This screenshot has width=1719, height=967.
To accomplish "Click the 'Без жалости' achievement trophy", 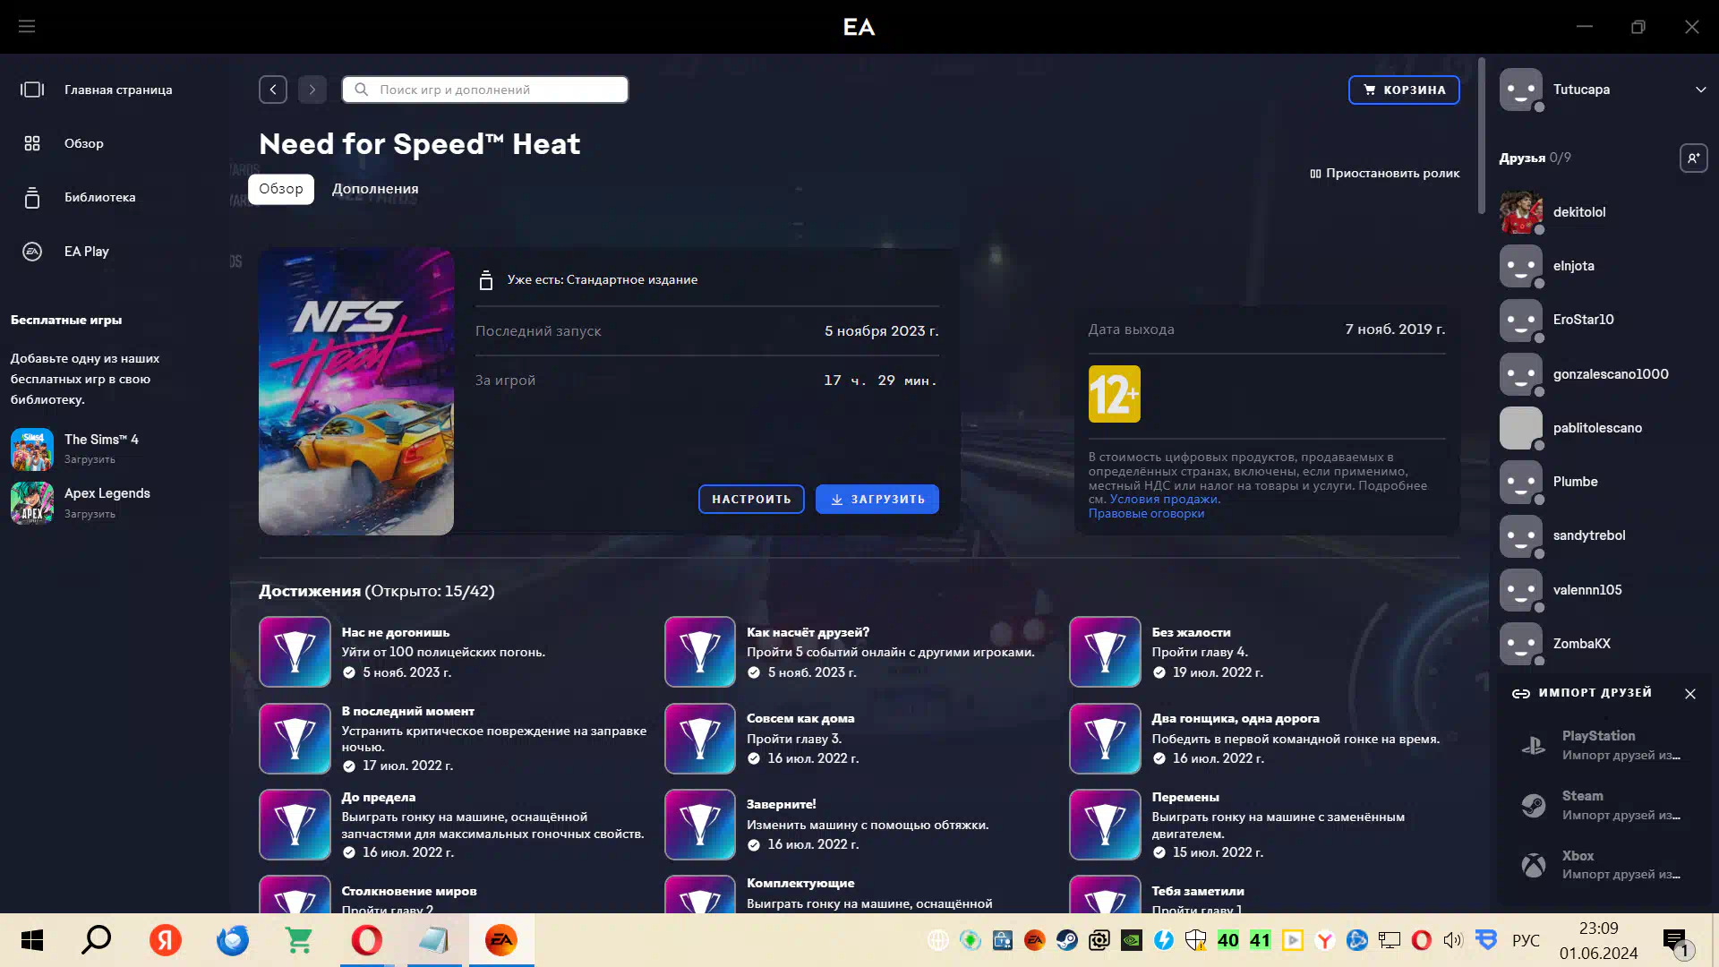I will click(x=1105, y=652).
